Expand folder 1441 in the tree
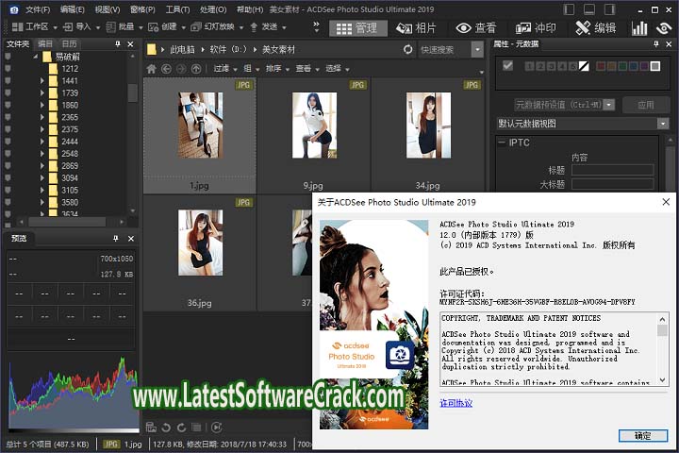Viewport: 679px width, 453px height. click(42, 80)
